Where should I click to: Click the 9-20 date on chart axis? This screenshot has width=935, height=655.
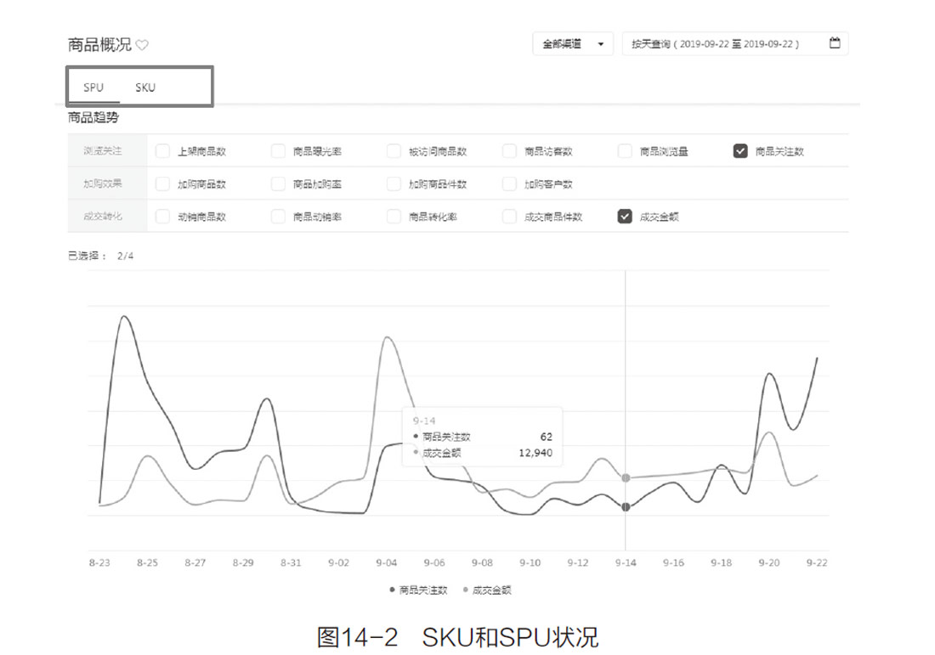[769, 562]
